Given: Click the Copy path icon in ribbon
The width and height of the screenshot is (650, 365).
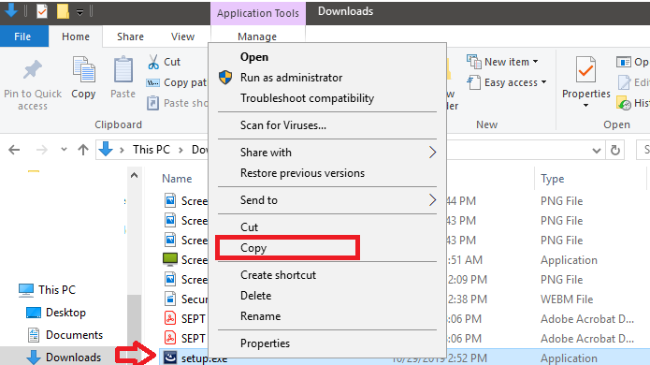Looking at the screenshot, I should pyautogui.click(x=152, y=82).
